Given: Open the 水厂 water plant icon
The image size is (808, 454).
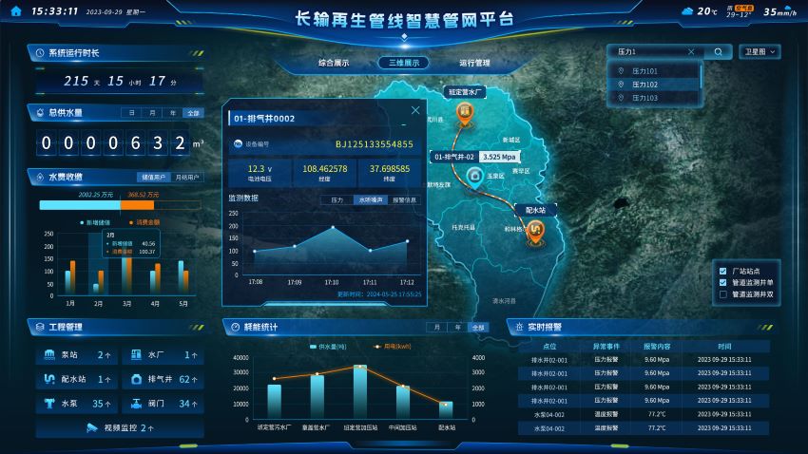Looking at the screenshot, I should click(136, 354).
